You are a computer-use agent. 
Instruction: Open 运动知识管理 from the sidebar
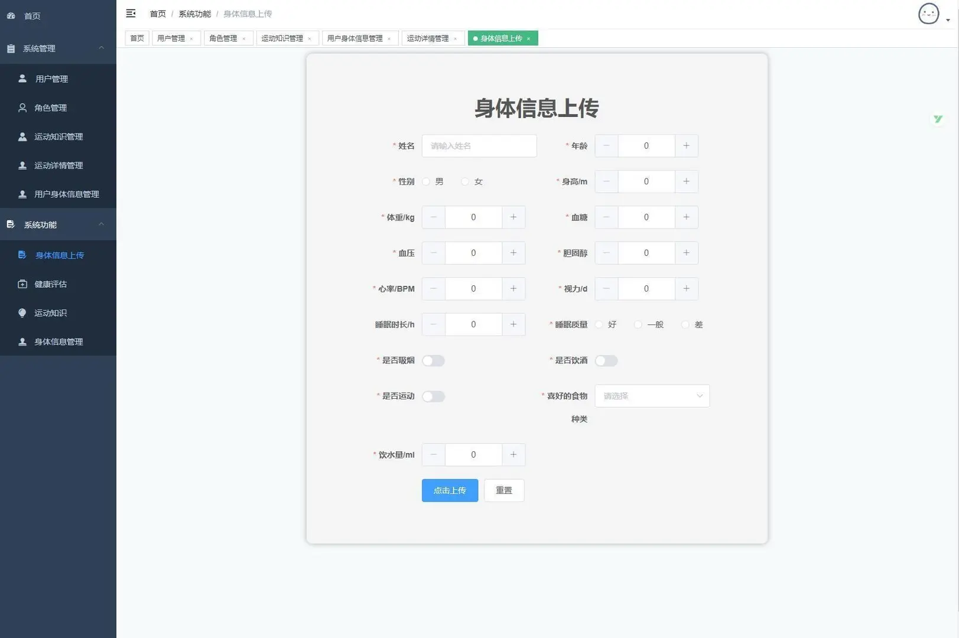(57, 136)
